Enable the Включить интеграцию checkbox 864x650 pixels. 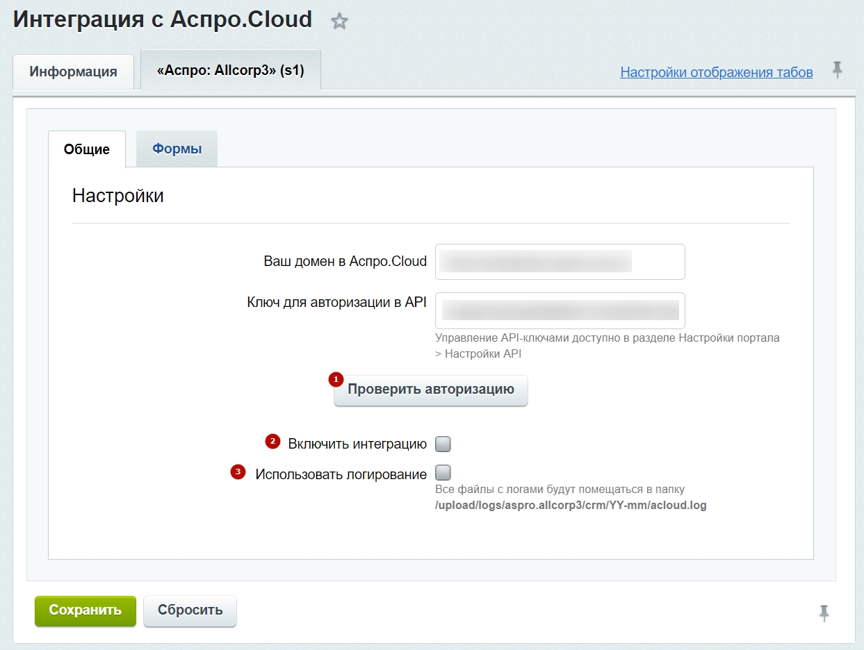pyautogui.click(x=443, y=444)
